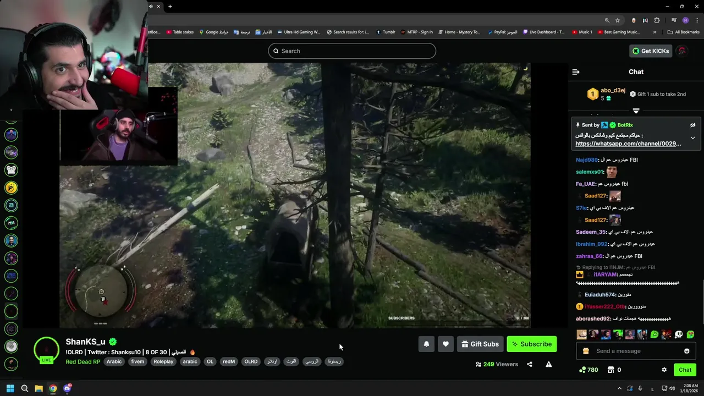The width and height of the screenshot is (704, 396).
Task: Open zahraa_66 chat username
Action: tap(589, 256)
